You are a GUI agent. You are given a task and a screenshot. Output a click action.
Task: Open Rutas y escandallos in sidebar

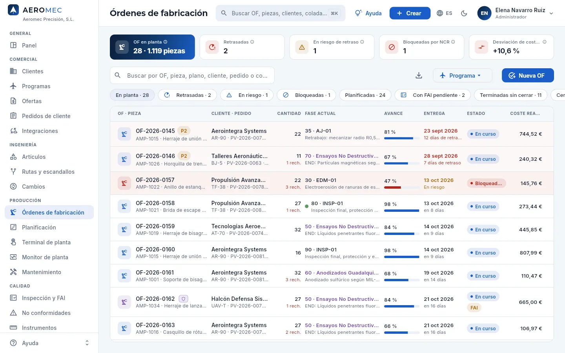click(x=49, y=172)
